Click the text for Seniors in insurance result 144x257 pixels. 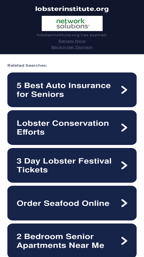click(40, 94)
